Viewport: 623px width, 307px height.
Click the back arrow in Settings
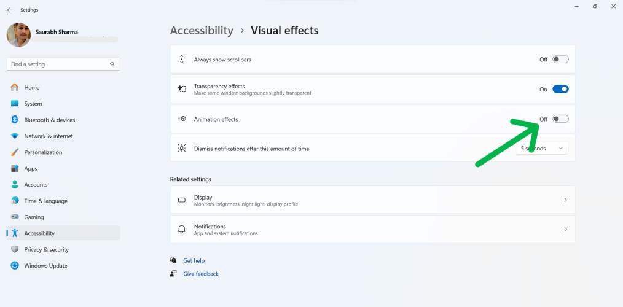(x=9, y=10)
